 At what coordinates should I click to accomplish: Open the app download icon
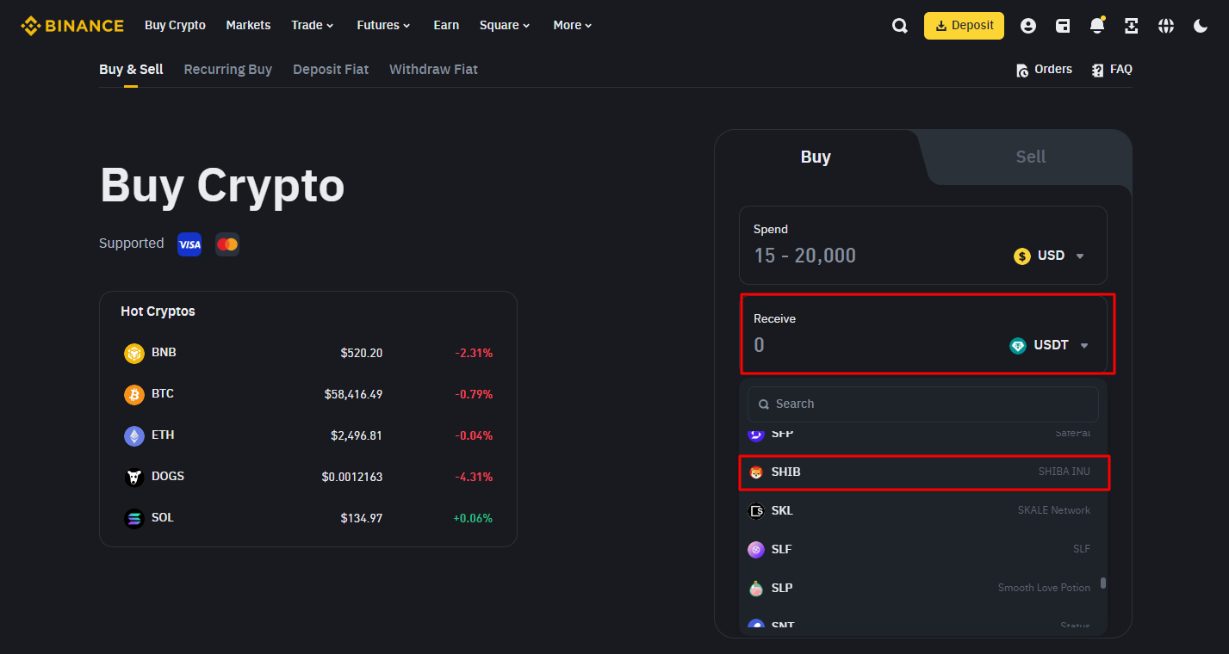pyautogui.click(x=1132, y=26)
